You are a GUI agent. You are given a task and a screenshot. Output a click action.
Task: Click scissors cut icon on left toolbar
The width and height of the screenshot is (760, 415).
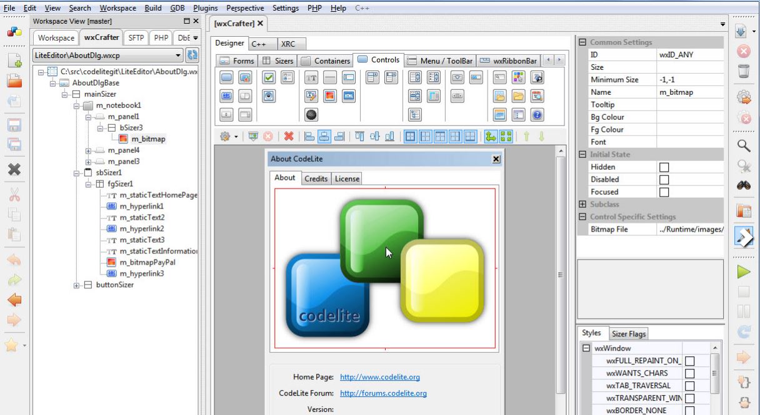pyautogui.click(x=14, y=195)
